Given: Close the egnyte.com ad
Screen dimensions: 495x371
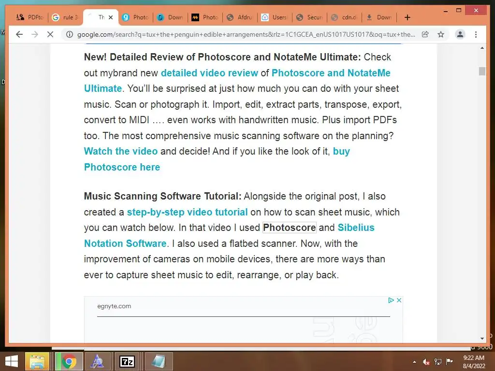Looking at the screenshot, I should point(399,300).
